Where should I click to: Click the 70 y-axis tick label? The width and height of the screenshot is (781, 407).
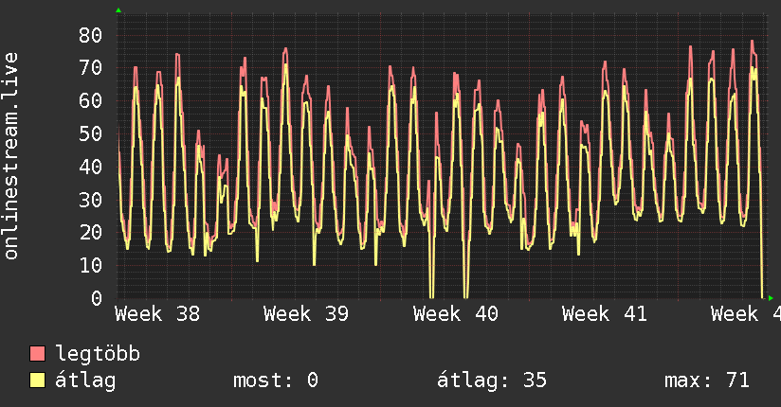pyautogui.click(x=91, y=67)
